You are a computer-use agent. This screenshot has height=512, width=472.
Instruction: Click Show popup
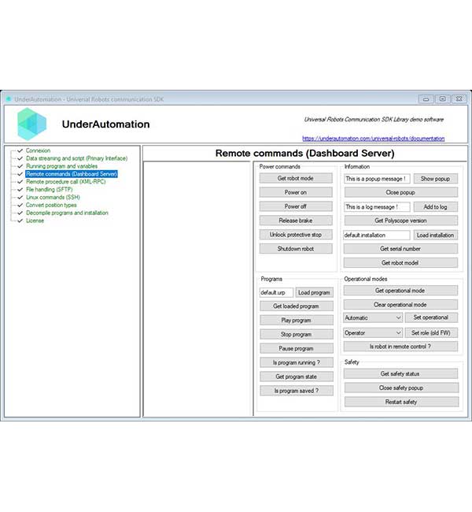click(436, 179)
